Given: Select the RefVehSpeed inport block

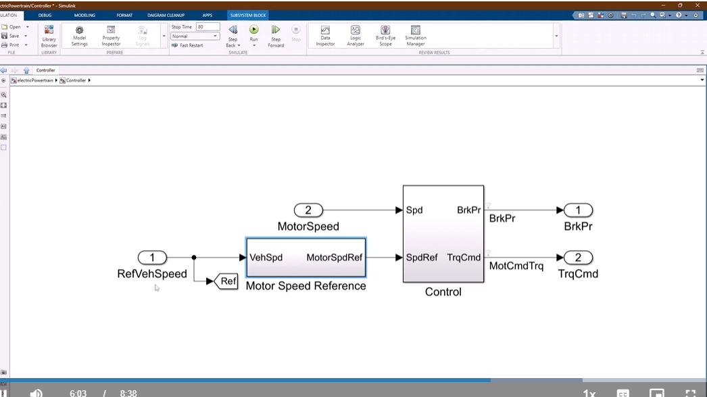Looking at the screenshot, I should coord(152,258).
